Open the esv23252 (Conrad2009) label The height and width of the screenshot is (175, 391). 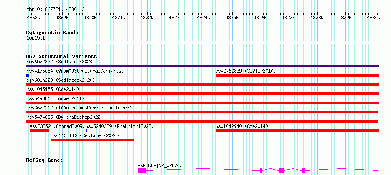(58, 126)
